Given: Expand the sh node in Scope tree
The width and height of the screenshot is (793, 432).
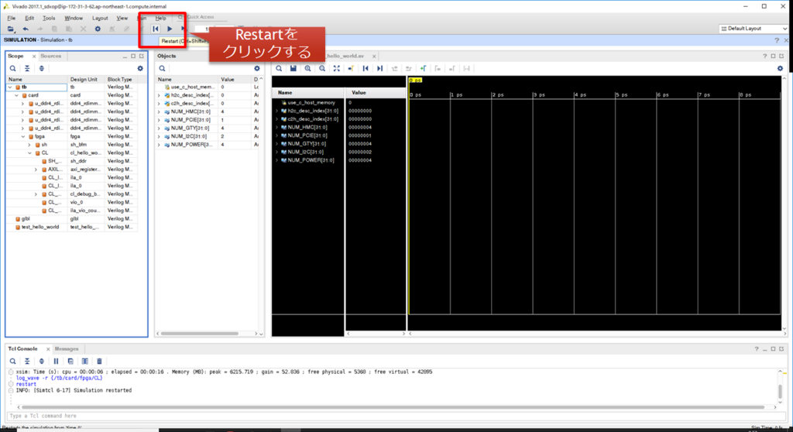Looking at the screenshot, I should click(x=29, y=145).
